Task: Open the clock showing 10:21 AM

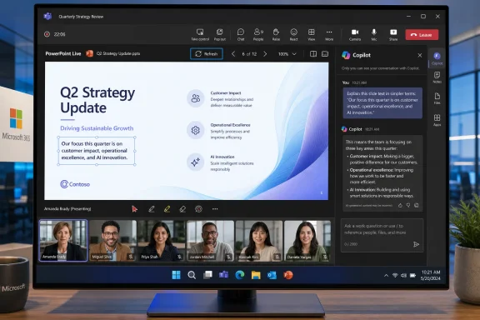Action: pyautogui.click(x=430, y=275)
